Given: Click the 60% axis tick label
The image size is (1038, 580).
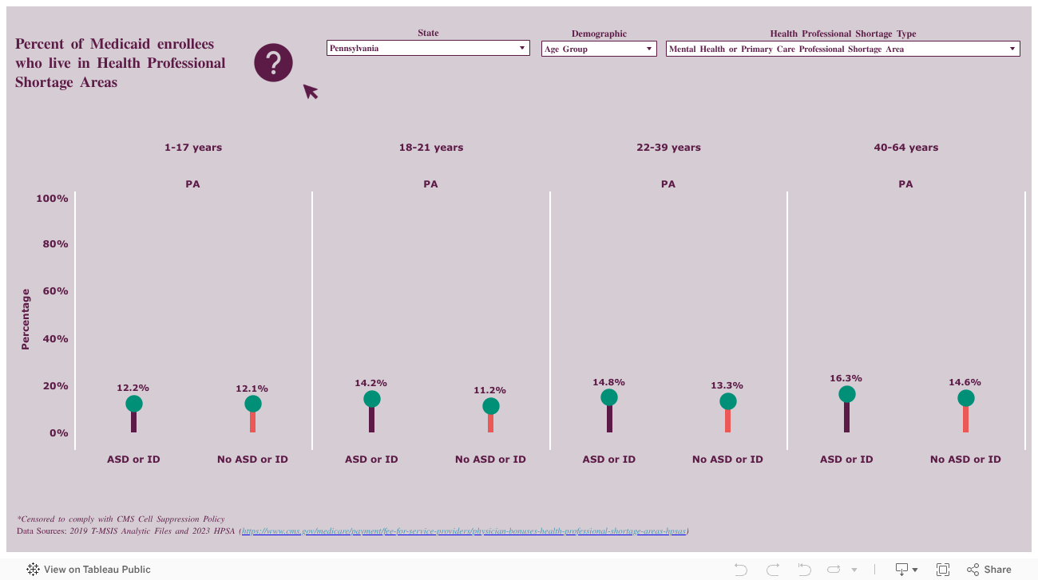Looking at the screenshot, I should coord(56,291).
